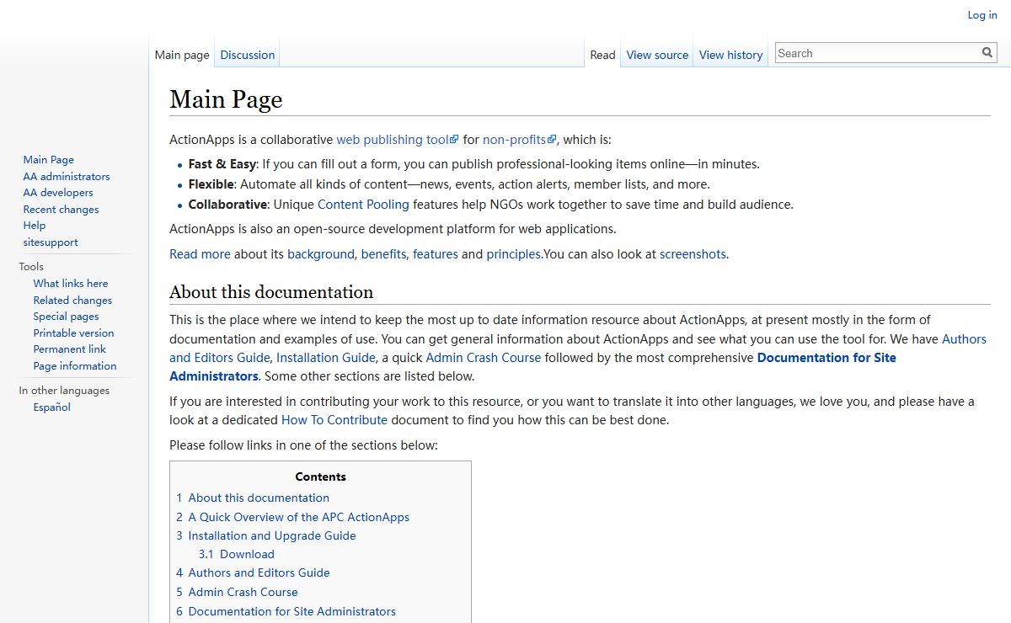Go to Main Page in sidebar
This screenshot has height=623, width=1011.
click(x=49, y=160)
